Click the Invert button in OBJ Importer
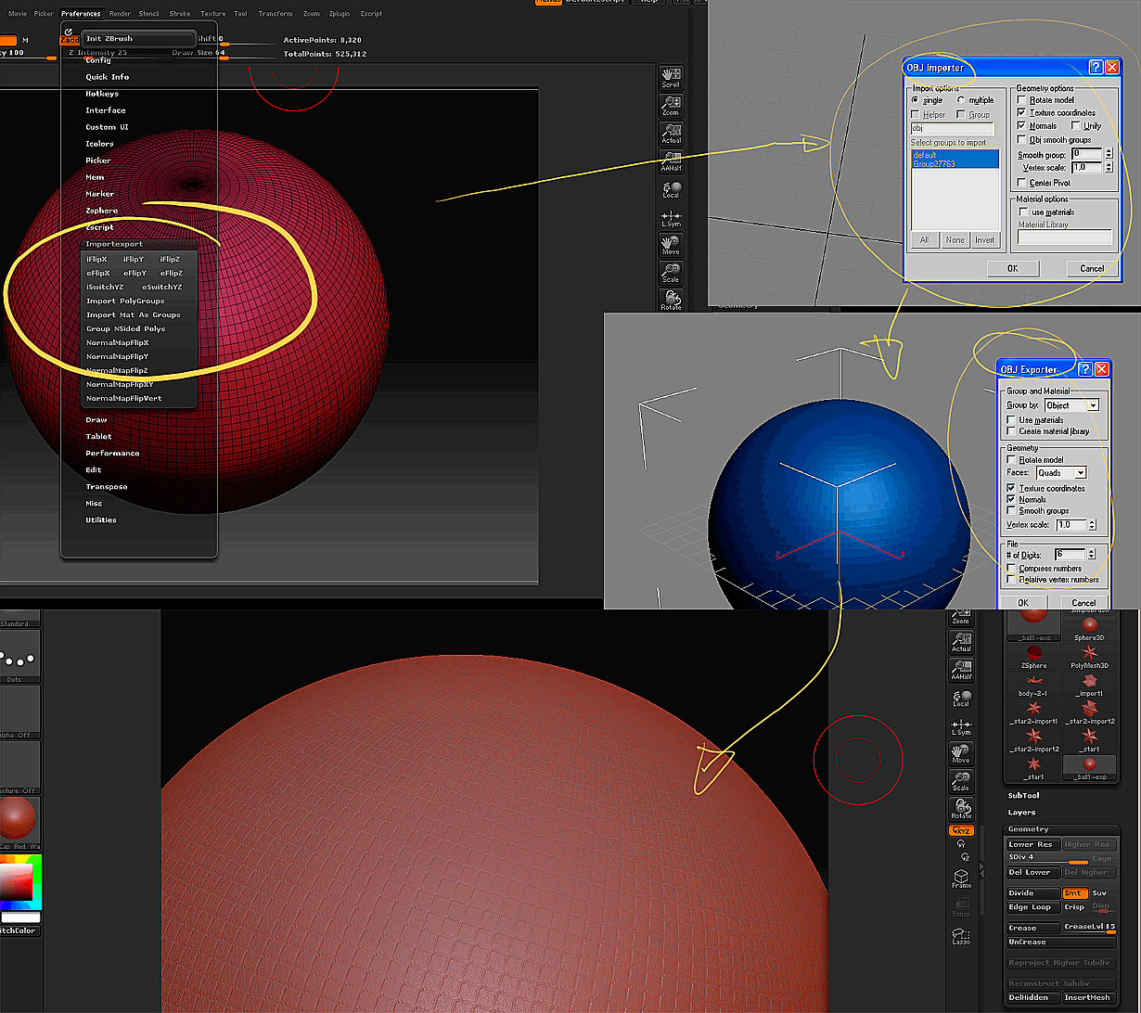1141x1013 pixels. [x=985, y=239]
